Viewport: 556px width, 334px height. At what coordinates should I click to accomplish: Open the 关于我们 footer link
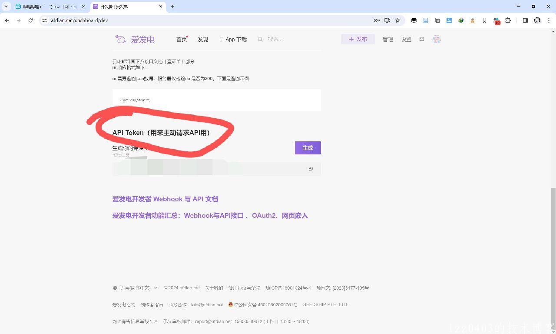click(214, 288)
